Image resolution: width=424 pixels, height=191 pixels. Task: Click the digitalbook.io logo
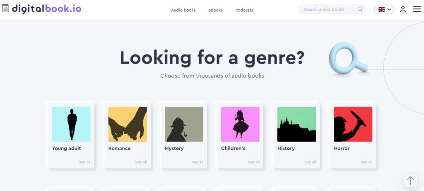pyautogui.click(x=42, y=9)
